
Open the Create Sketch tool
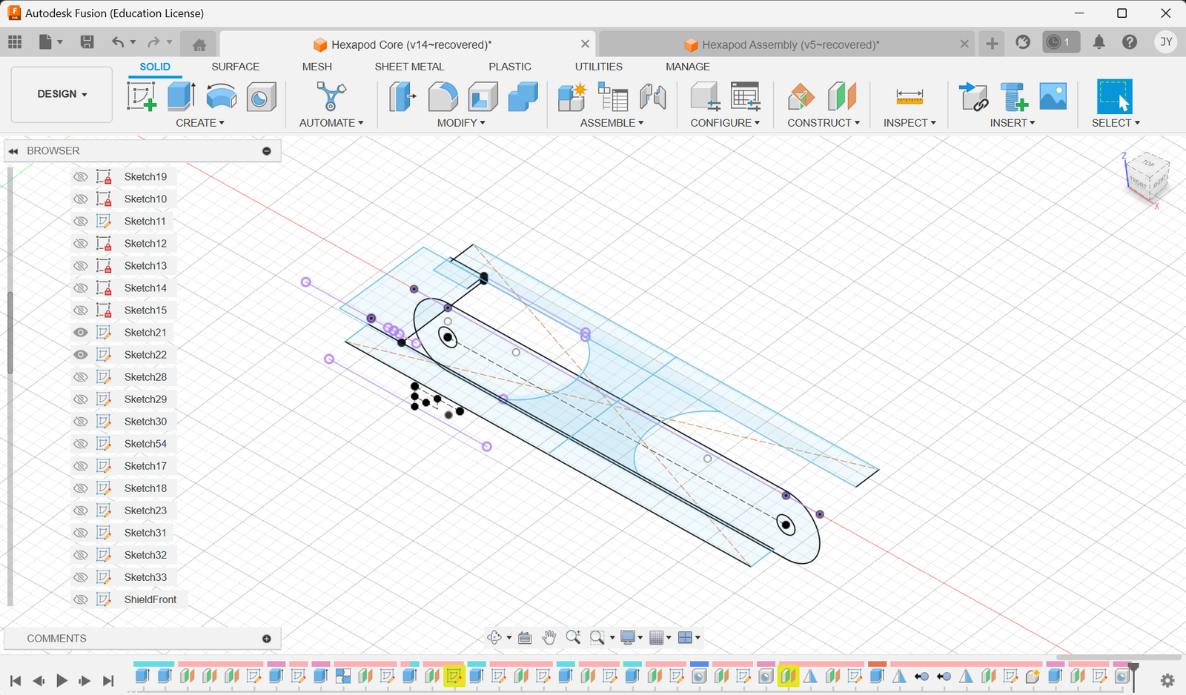tap(141, 96)
